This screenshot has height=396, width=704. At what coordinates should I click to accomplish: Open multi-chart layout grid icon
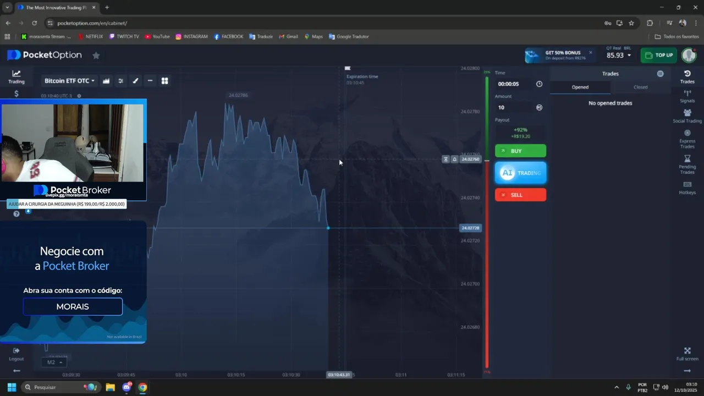point(164,81)
